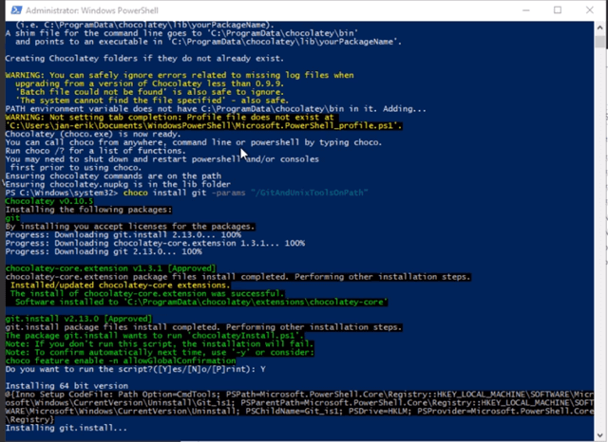Click 'Progress: Downloading git.install 2.13.0... 100%' line
The width and height of the screenshot is (608, 442).
[x=123, y=235]
